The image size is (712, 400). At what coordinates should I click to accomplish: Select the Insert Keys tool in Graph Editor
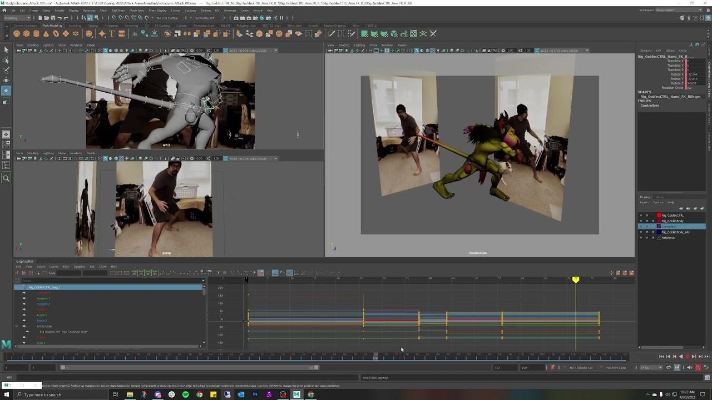coord(24,273)
